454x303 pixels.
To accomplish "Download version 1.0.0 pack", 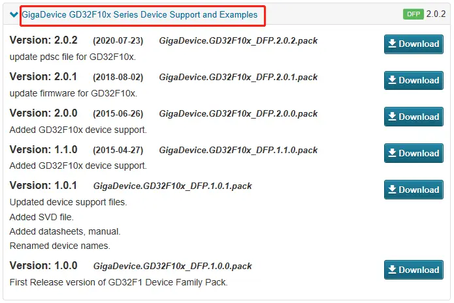I will [x=413, y=270].
